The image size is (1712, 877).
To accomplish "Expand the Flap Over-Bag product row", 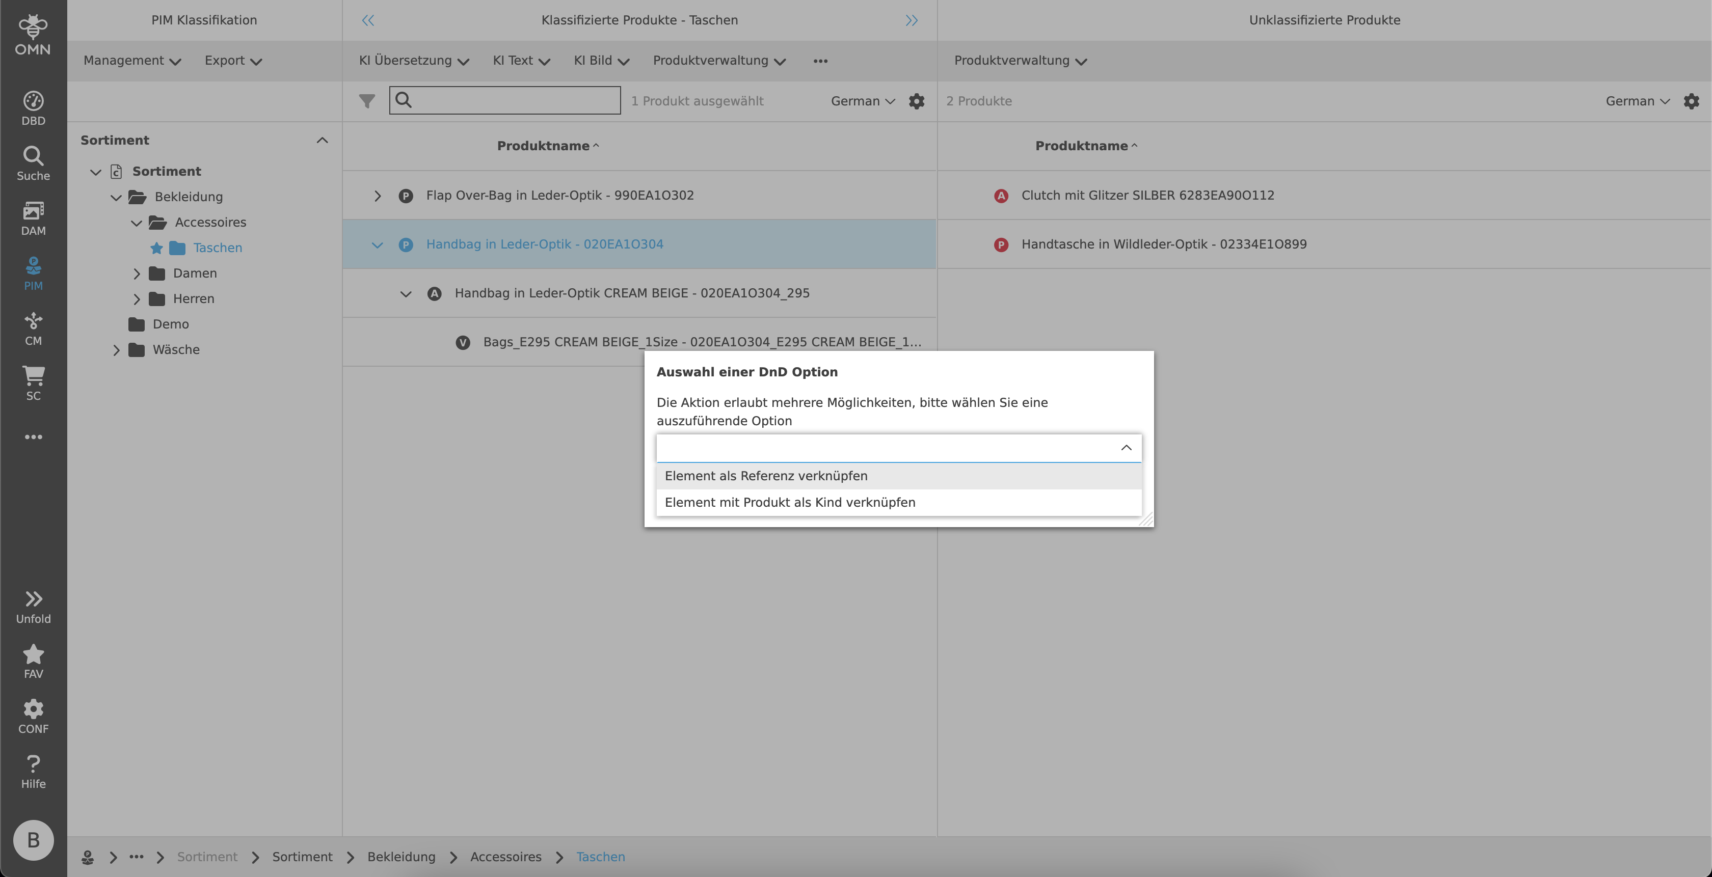I will point(378,196).
